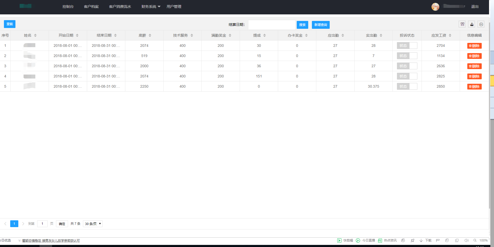Click the 应发工资 value 2704
Image resolution: width=494 pixels, height=247 pixels.
point(441,46)
